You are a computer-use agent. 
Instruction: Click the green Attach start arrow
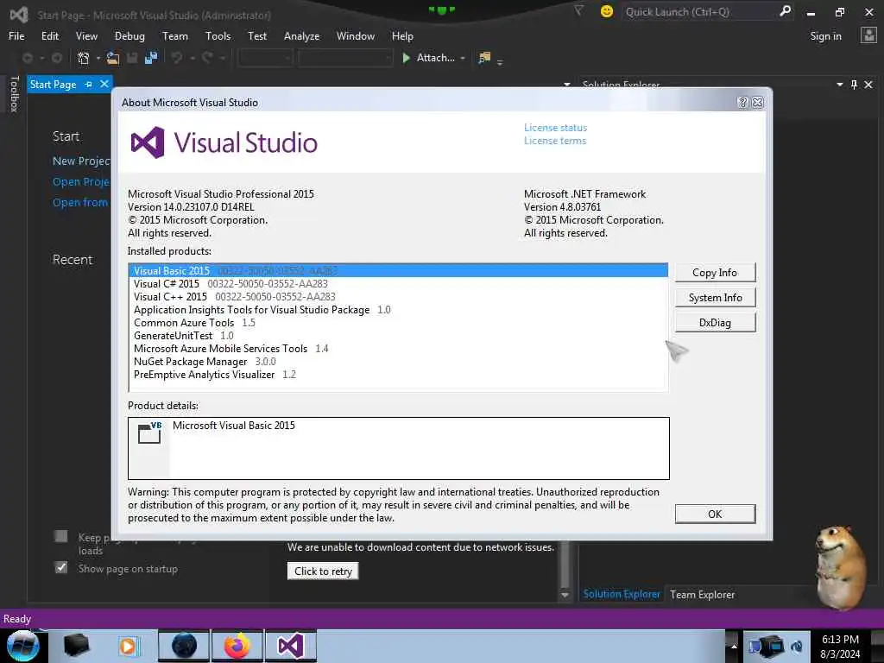pyautogui.click(x=406, y=58)
